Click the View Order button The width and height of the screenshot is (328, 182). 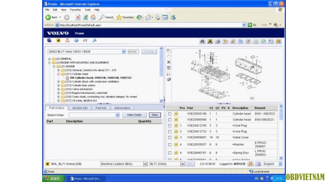(x=134, y=115)
